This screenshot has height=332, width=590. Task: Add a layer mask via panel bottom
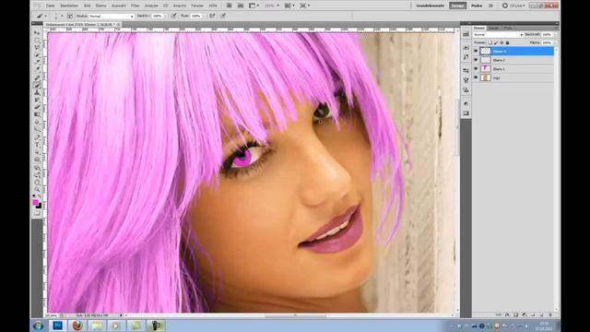click(x=516, y=314)
